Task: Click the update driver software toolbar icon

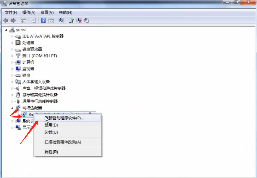Action: coord(72,20)
